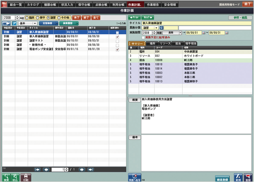254x182 pixels.
Task: Click the 印刷 print icon
Action: point(26,177)
